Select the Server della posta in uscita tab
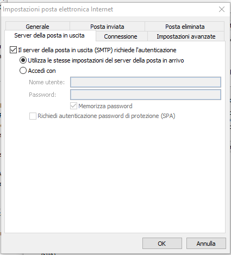Screen dimensions: 231x255 coord(49,35)
